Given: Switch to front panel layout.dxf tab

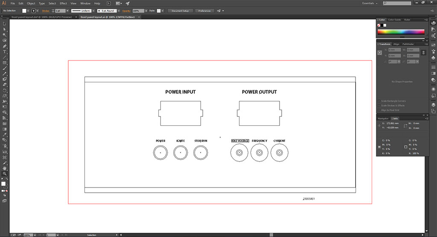Looking at the screenshot, I should click(41, 17).
